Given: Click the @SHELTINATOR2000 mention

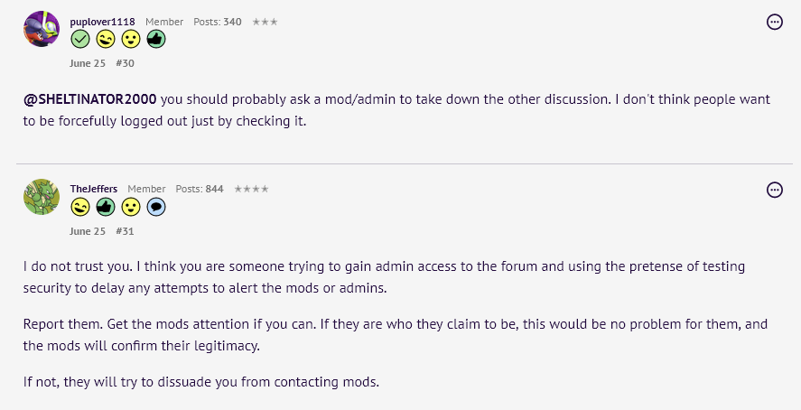Looking at the screenshot, I should 90,99.
